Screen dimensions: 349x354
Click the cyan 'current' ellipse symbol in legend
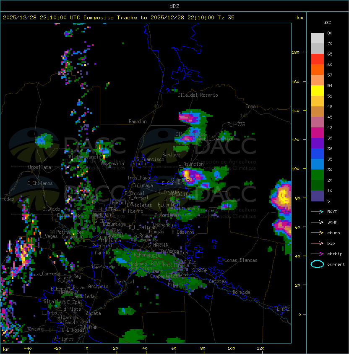(317, 264)
